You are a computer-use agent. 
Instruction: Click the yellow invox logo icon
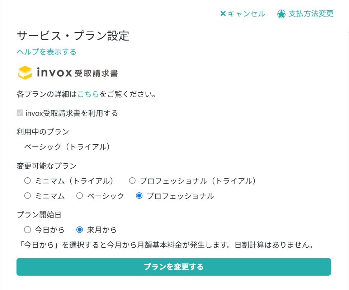point(25,72)
